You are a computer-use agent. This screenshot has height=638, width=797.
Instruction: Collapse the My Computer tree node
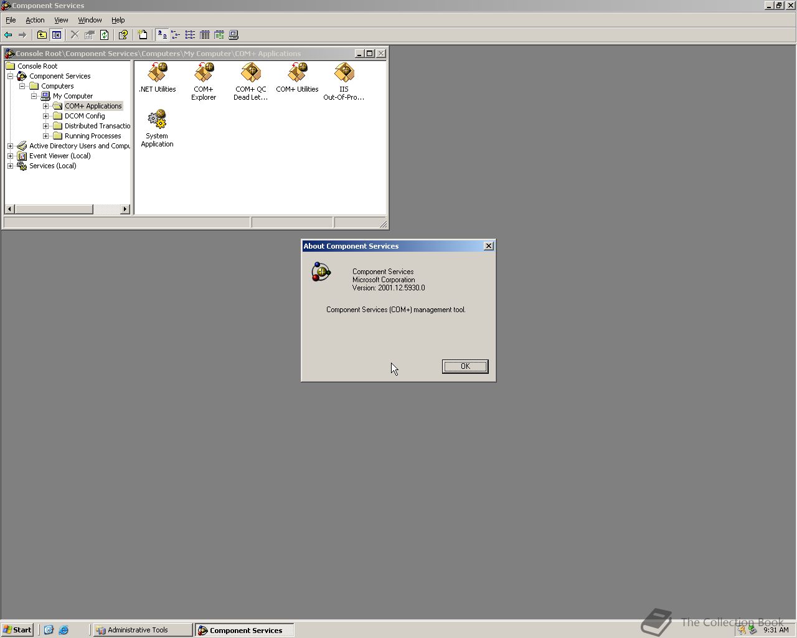tap(34, 96)
